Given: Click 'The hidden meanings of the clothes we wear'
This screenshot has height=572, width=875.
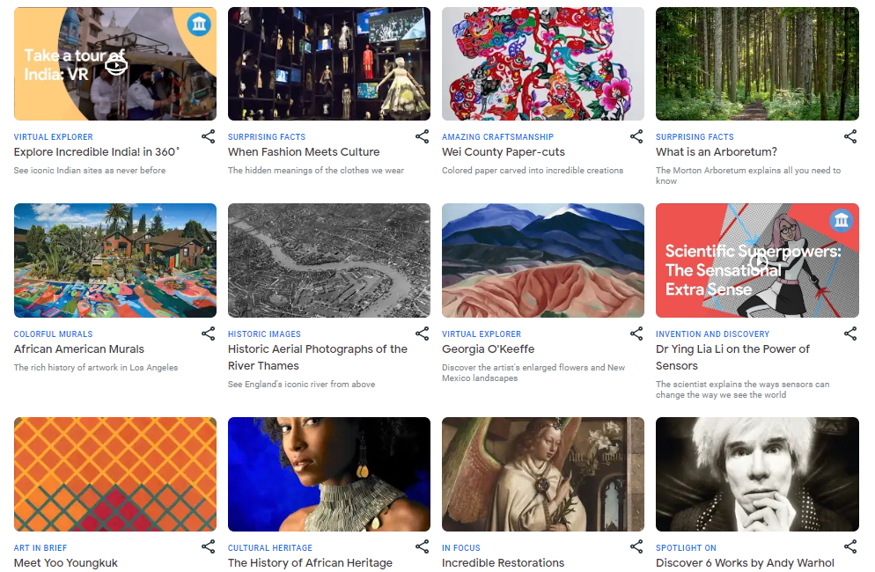Looking at the screenshot, I should tap(316, 170).
